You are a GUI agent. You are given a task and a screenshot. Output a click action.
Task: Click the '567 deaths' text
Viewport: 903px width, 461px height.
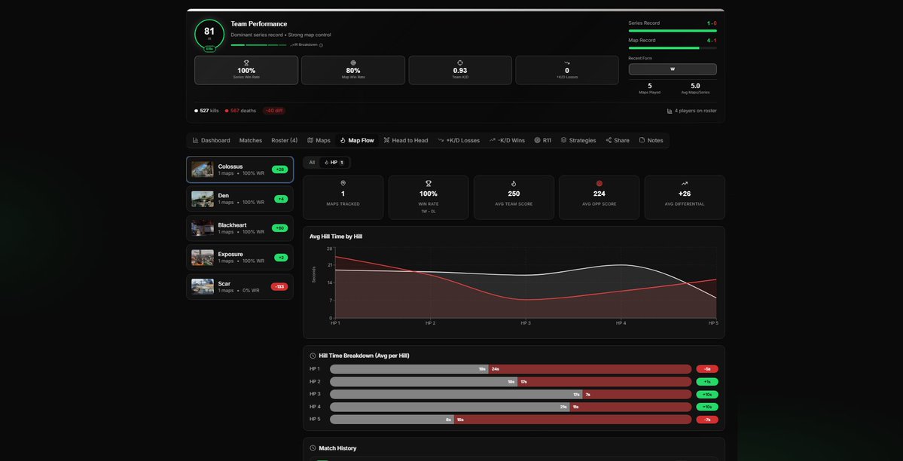click(243, 111)
